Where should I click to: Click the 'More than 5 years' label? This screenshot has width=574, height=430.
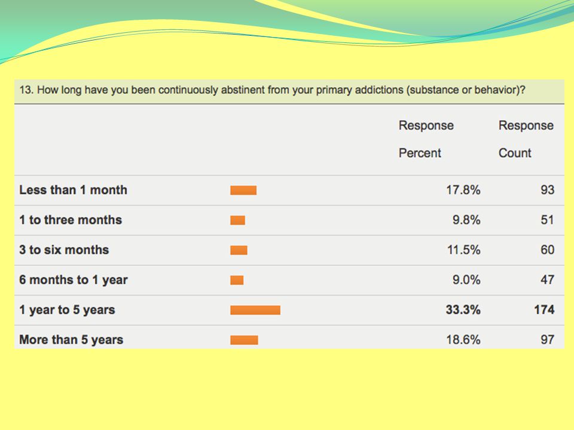coord(71,340)
